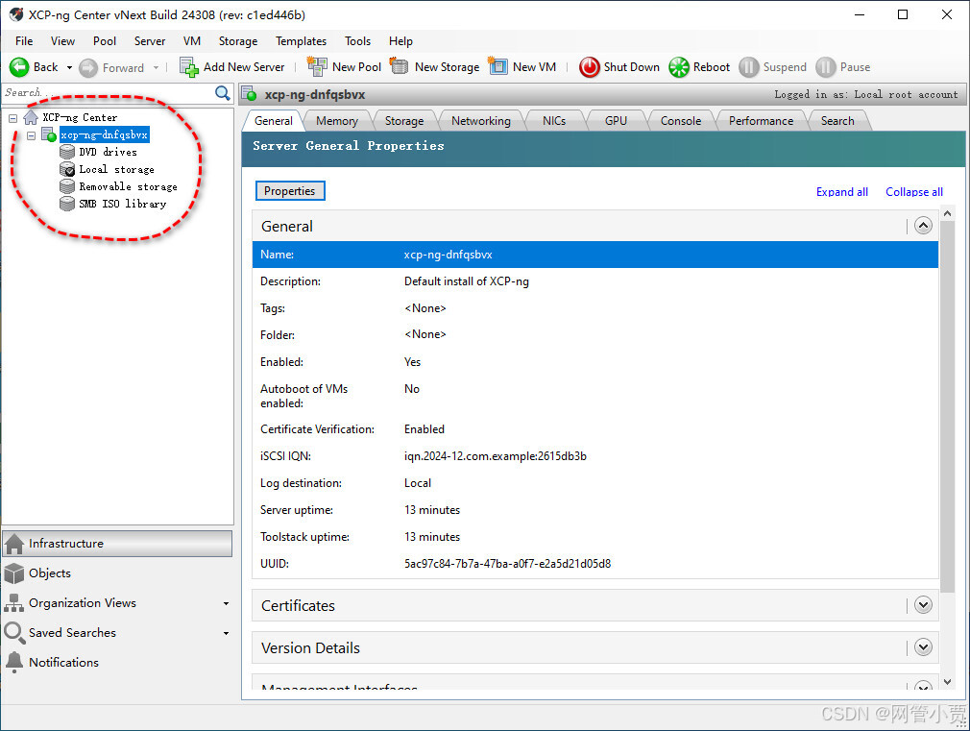Open the Back history dropdown arrow

click(69, 67)
